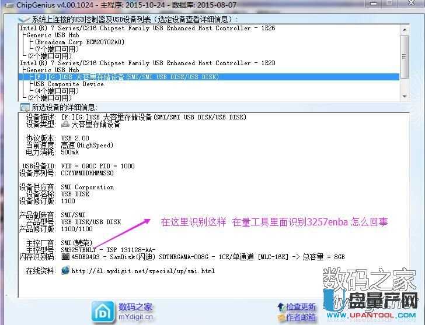This screenshot has width=425, height=325.
Task: Open the 数码之家 mYdigit.cn link
Action: click(x=135, y=312)
